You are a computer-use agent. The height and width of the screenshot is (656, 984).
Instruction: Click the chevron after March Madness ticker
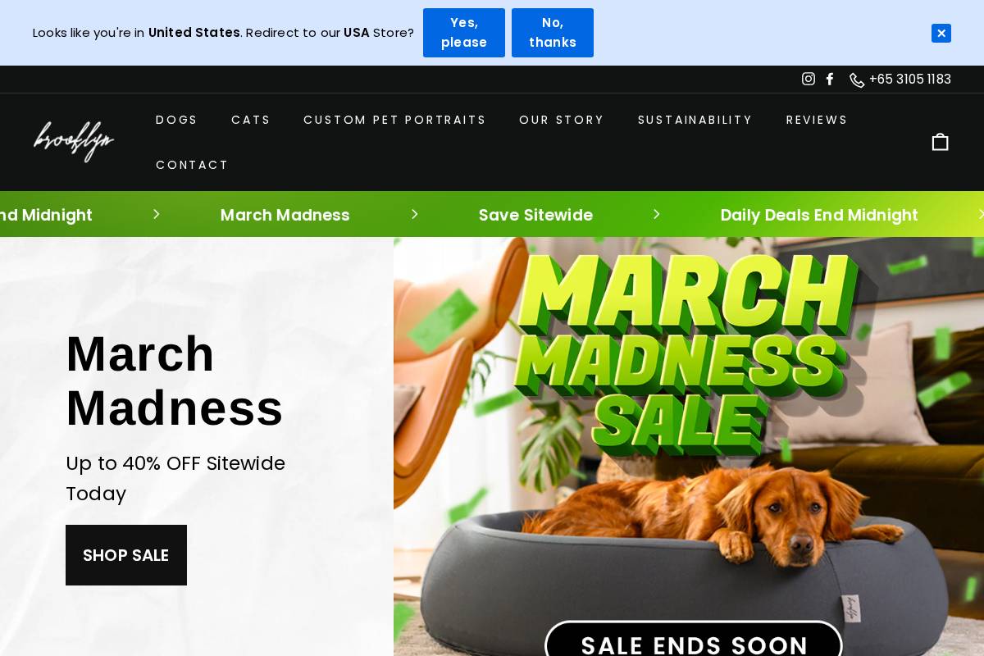[414, 214]
